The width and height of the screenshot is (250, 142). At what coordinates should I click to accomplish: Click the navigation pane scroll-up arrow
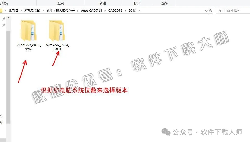[x=9, y=18]
